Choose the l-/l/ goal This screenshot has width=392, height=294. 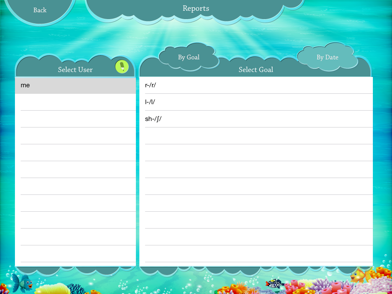coord(256,102)
